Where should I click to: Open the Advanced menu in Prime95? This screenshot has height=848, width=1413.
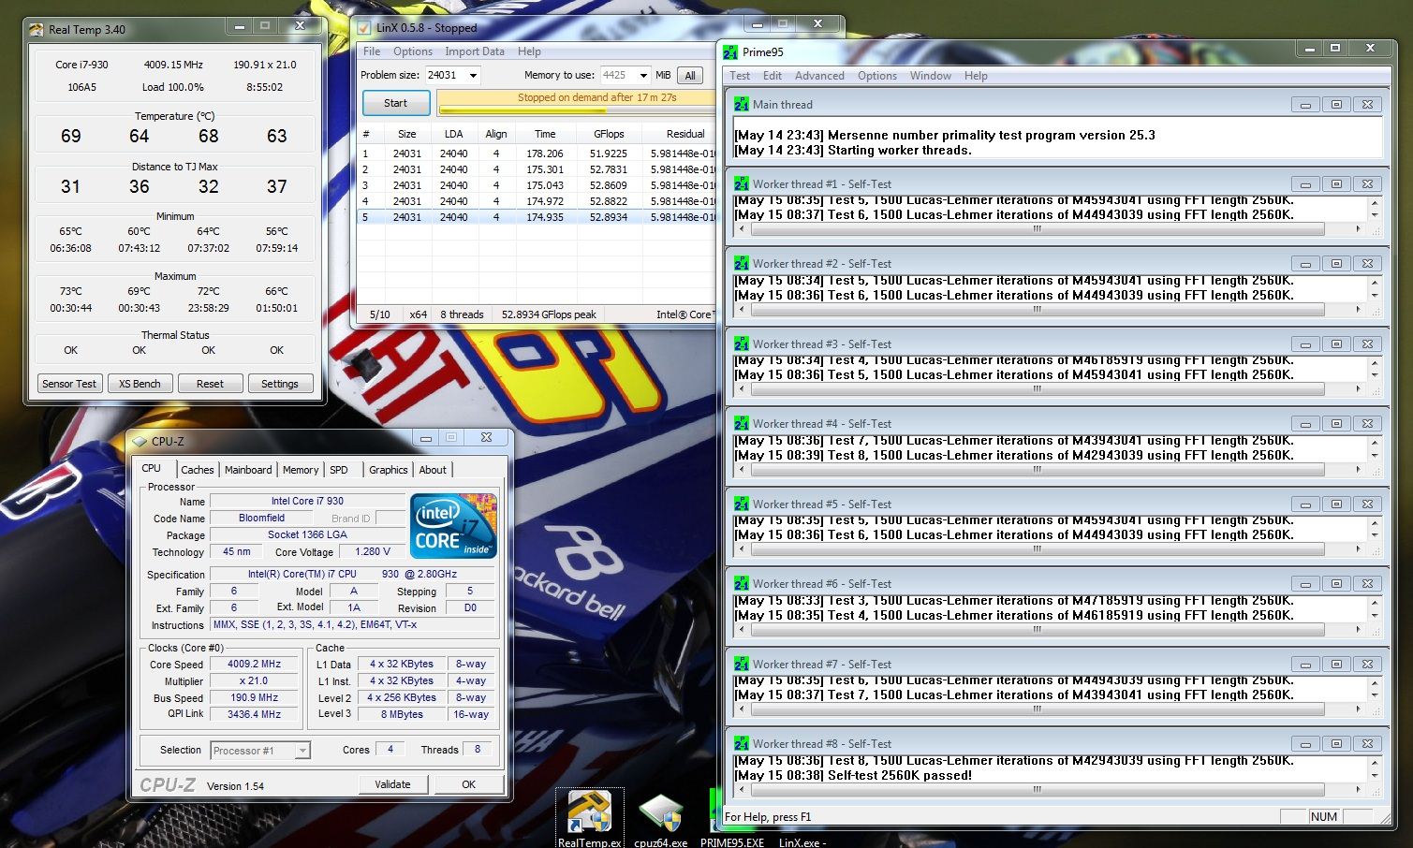click(x=819, y=76)
